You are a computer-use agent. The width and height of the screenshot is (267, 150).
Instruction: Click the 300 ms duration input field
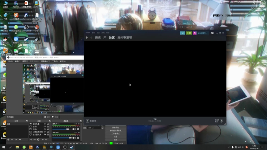[x=94, y=128]
